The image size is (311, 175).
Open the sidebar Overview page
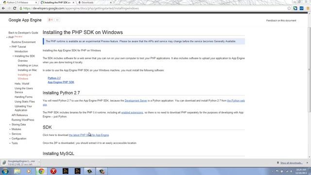(23, 61)
